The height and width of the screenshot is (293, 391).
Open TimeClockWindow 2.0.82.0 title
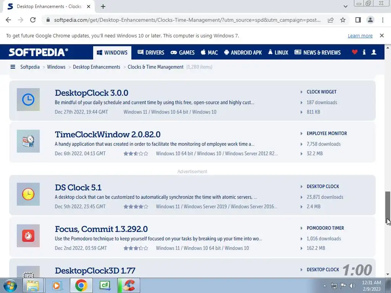click(108, 134)
